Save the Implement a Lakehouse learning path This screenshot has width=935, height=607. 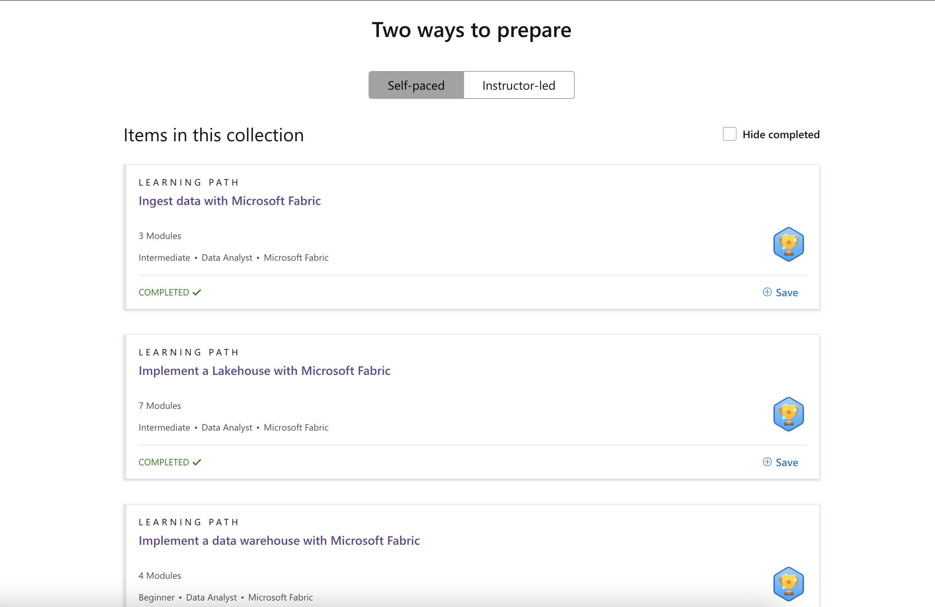(x=780, y=462)
